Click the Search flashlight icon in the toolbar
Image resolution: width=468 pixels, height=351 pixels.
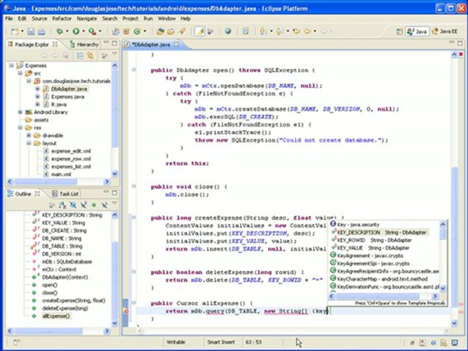tap(182, 31)
